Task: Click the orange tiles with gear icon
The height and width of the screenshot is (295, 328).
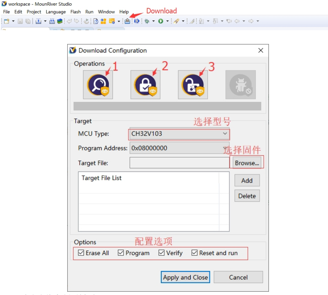Action: (x=103, y=21)
